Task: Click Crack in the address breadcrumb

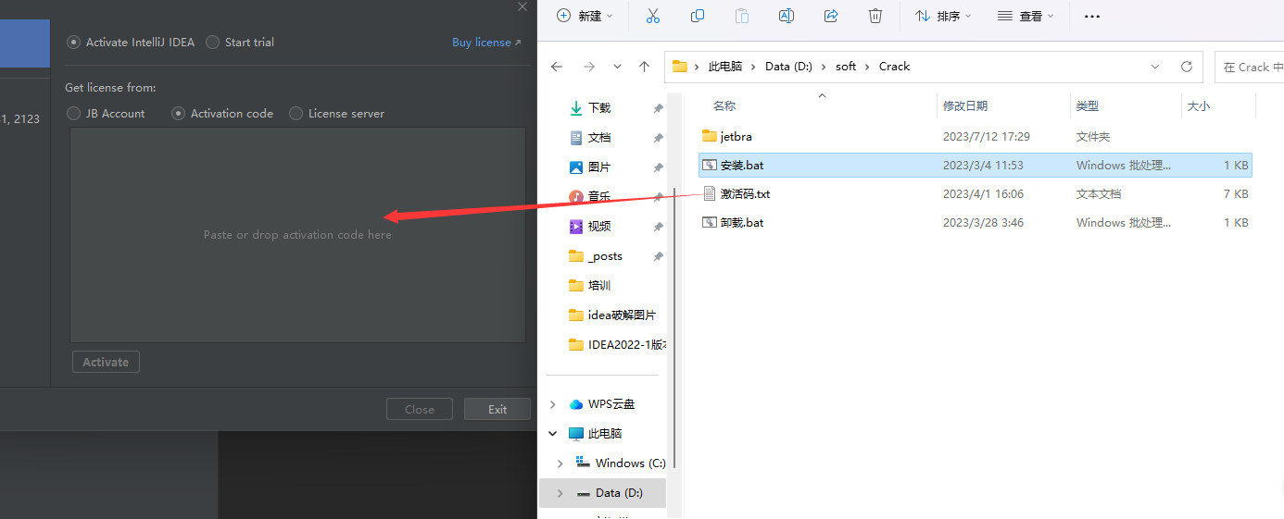Action: (894, 67)
